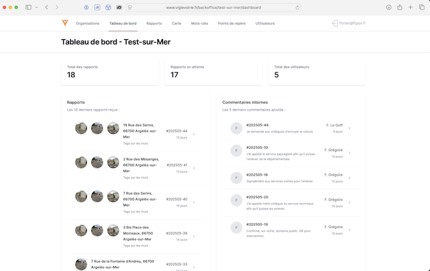Image resolution: width=430 pixels, height=271 pixels.
Task: Reload the page via address bar icon
Action: pos(297,8)
